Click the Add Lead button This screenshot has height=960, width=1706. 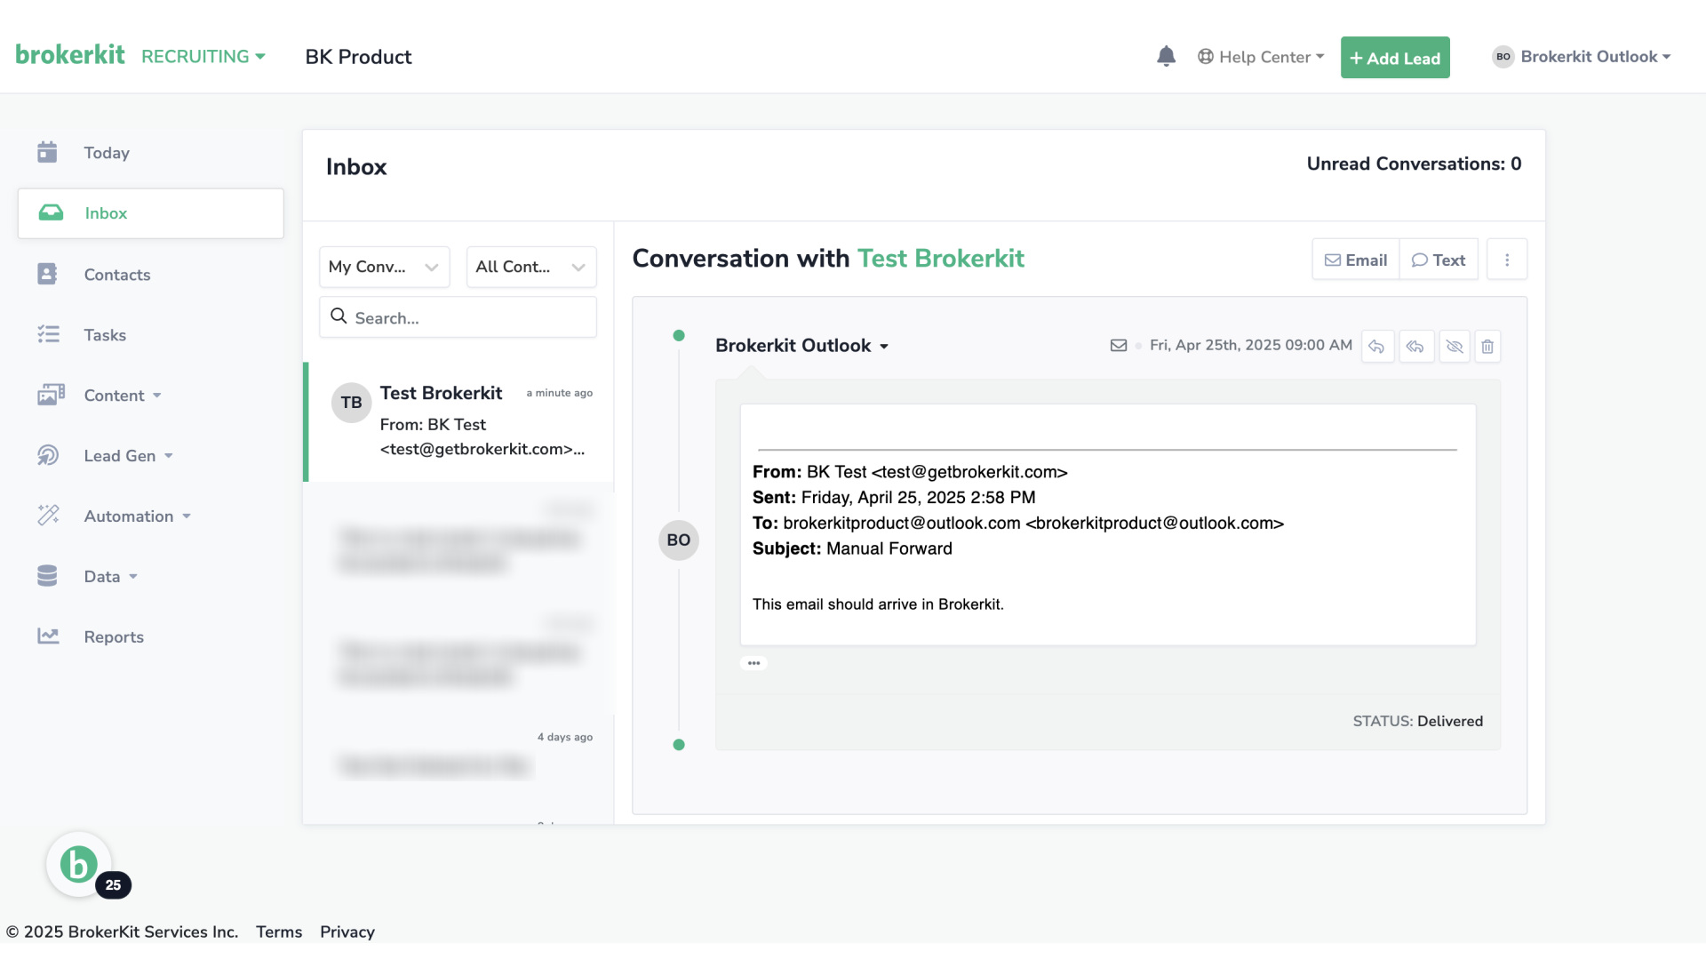(x=1395, y=58)
